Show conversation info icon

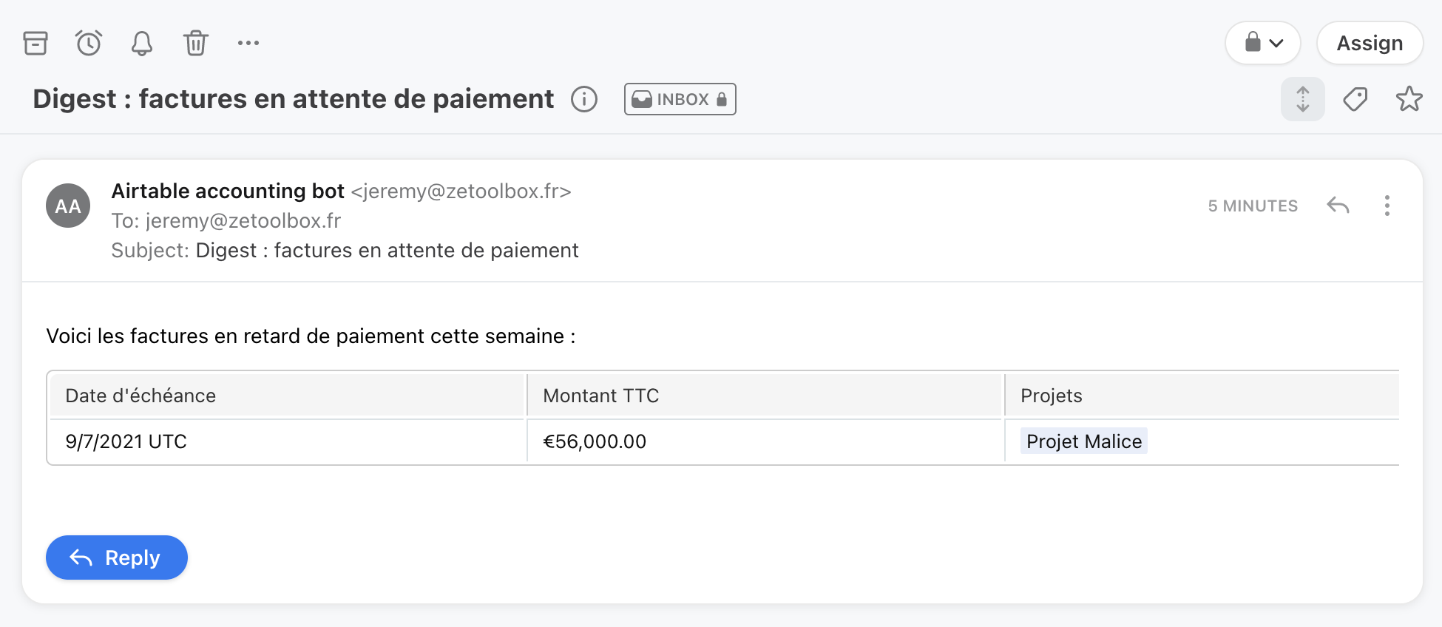(584, 99)
